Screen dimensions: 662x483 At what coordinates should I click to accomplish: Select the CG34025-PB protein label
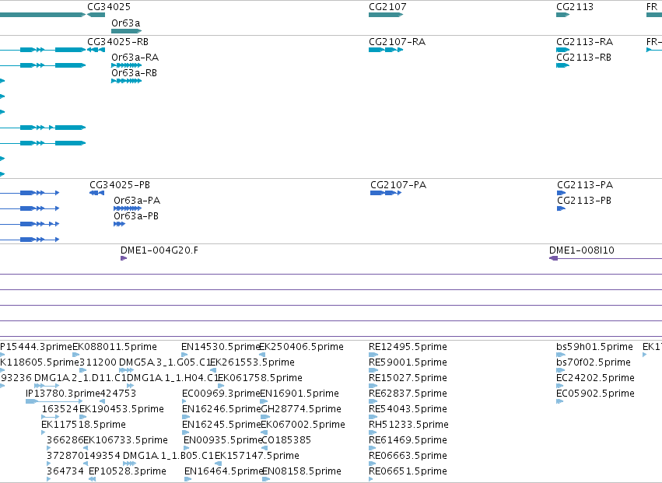(x=120, y=185)
